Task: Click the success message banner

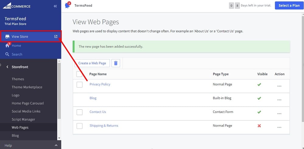Action: coord(181,47)
